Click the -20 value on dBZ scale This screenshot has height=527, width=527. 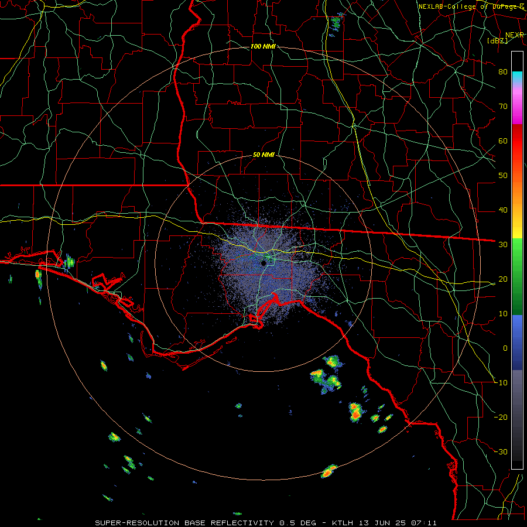pos(501,418)
